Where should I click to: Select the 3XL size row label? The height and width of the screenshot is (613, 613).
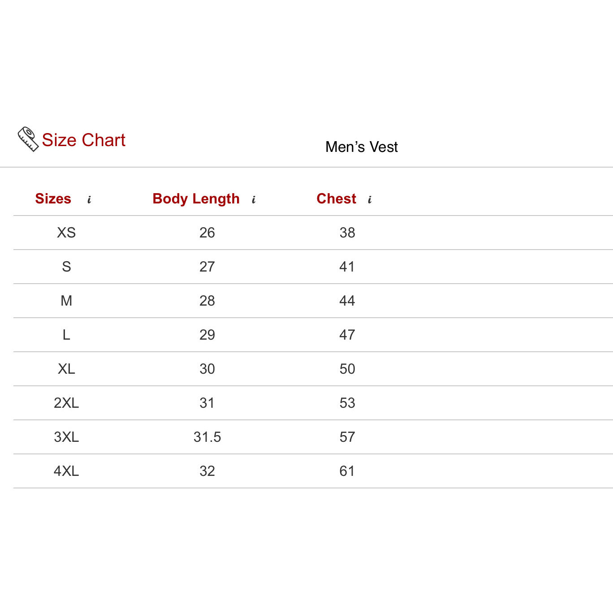click(66, 437)
